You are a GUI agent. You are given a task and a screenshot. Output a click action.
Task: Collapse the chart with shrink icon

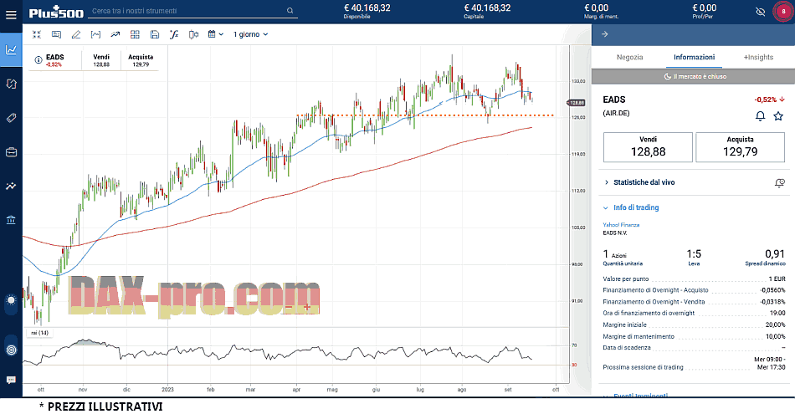(x=37, y=34)
